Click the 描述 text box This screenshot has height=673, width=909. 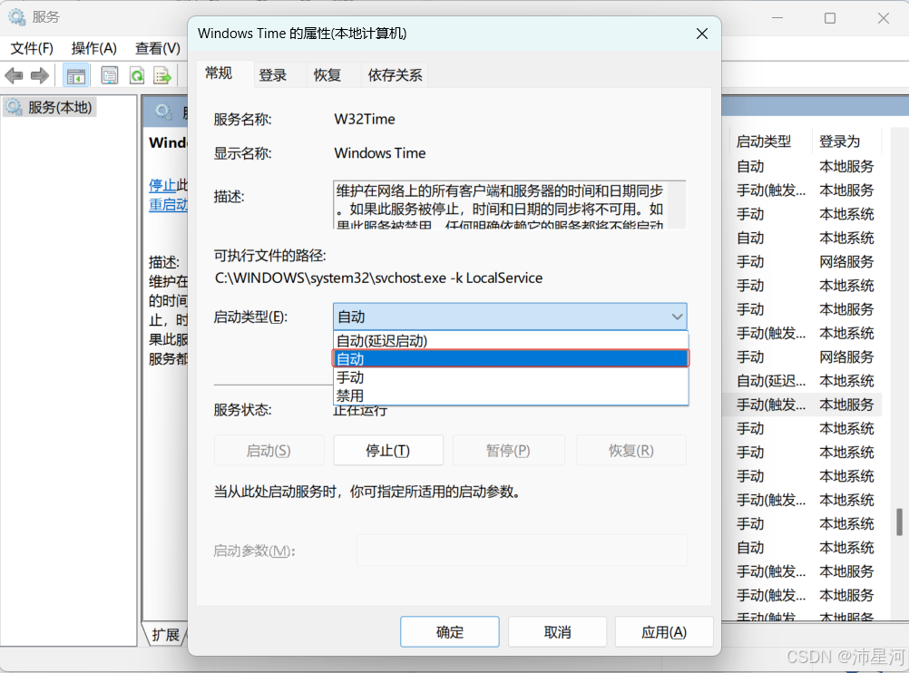(510, 205)
